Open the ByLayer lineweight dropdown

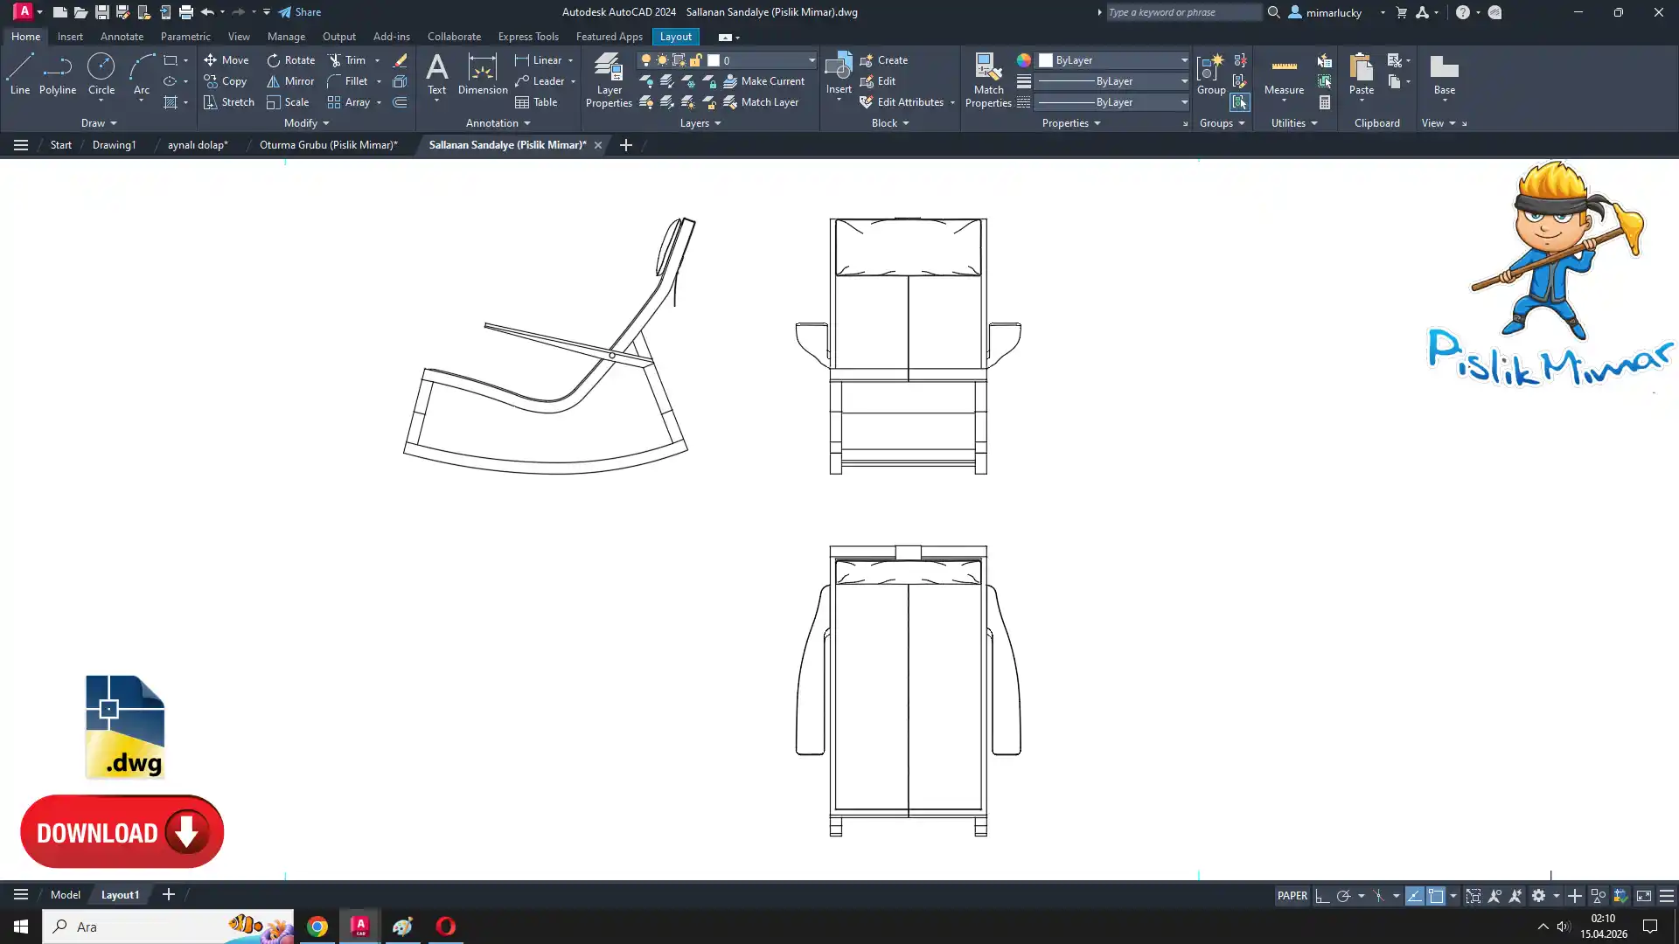[x=1184, y=81]
